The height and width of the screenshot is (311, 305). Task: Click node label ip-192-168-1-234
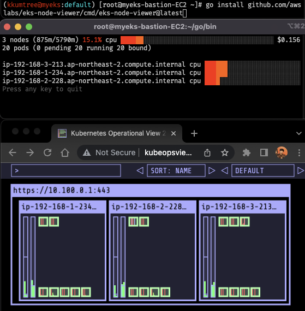[x=59, y=207]
